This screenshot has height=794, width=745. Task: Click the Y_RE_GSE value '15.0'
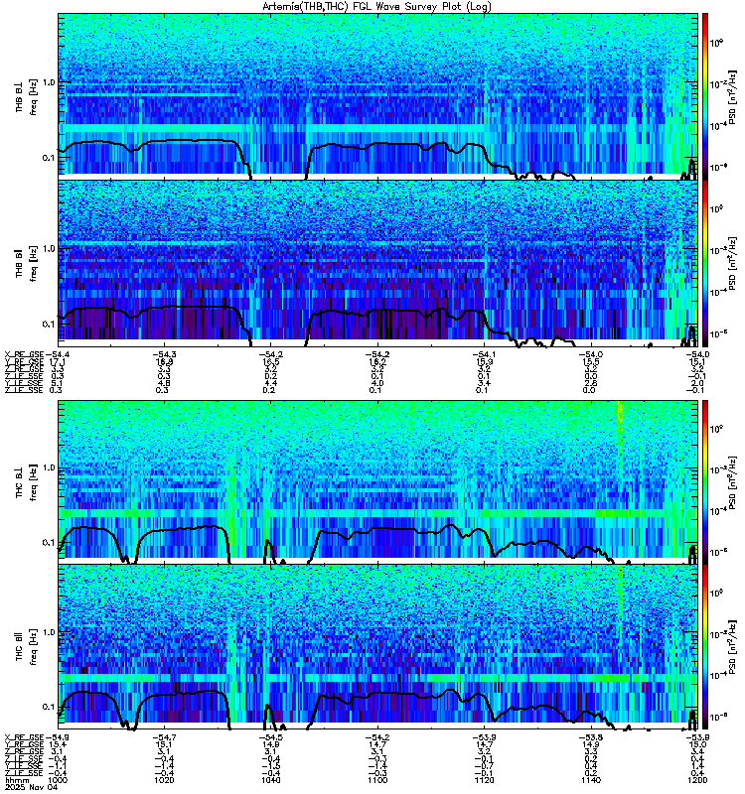click(x=697, y=745)
